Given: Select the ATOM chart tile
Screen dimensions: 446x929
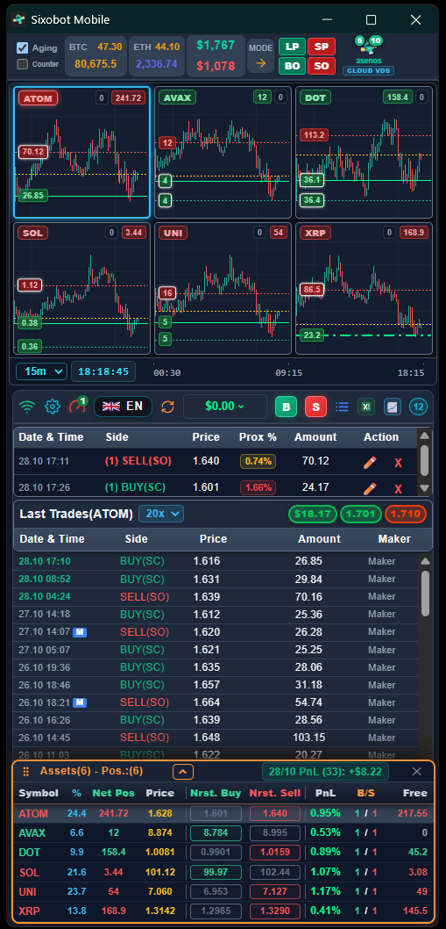Looking at the screenshot, I should pos(81,152).
